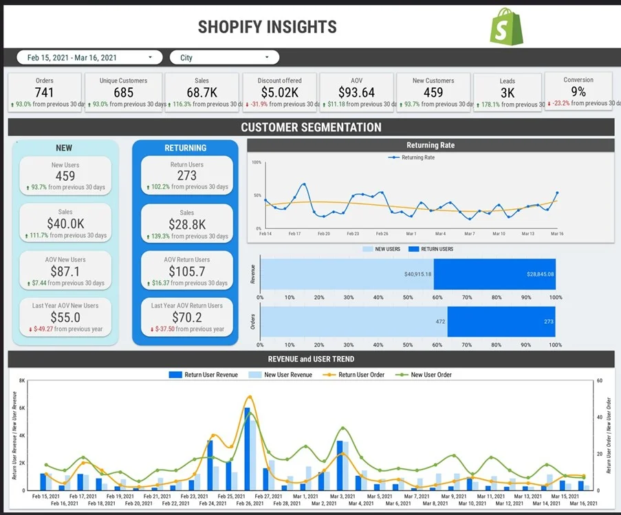Click the dark blue Return User Revenue legend swatch
This screenshot has width=621, height=515.
(x=175, y=375)
